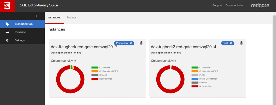Open the Documentation link in header
The height and width of the screenshot is (105, 276).
[x=235, y=5]
